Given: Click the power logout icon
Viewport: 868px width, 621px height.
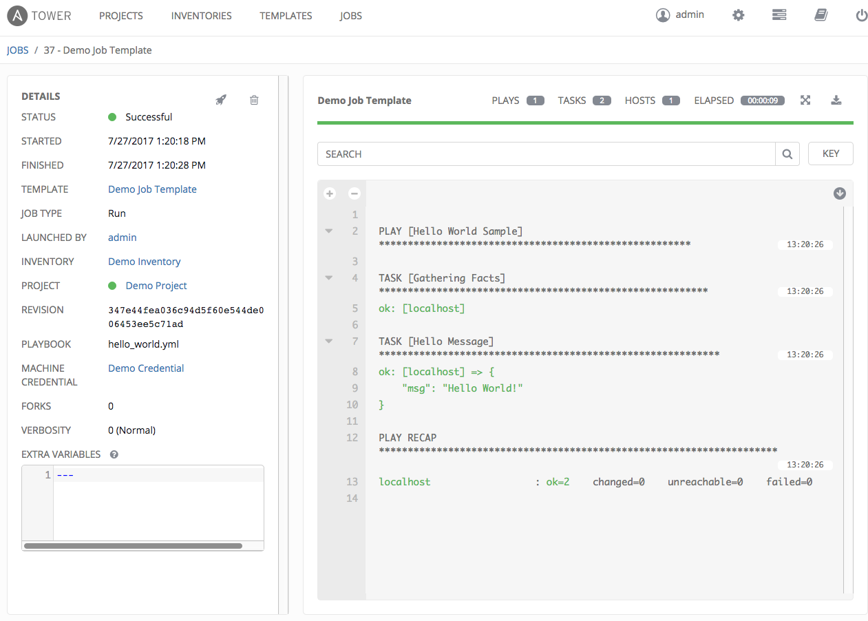Looking at the screenshot, I should coord(861,15).
